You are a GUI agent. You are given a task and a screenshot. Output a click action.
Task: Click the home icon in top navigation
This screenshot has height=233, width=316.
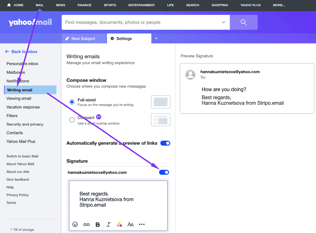coord(9,5)
